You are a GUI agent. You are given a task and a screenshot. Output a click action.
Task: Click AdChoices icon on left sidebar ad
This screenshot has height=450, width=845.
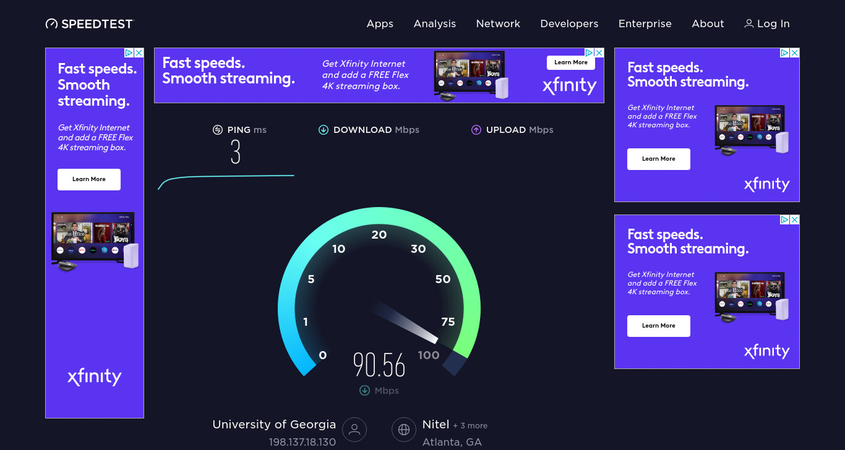point(129,53)
